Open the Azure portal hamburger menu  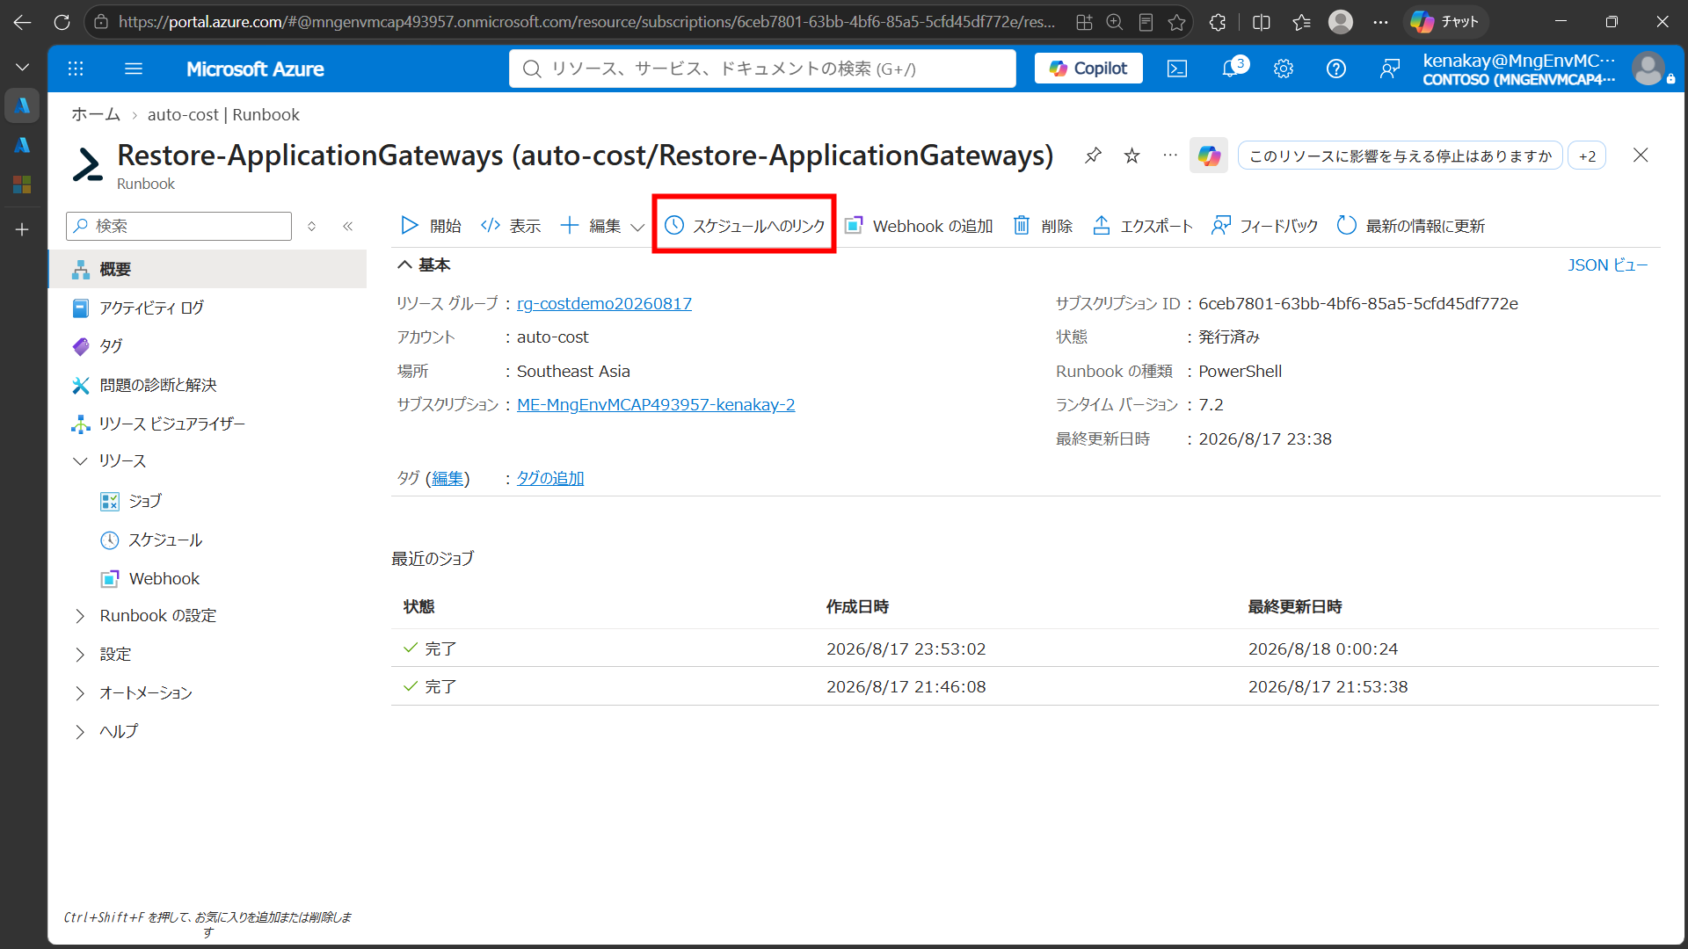(x=134, y=69)
